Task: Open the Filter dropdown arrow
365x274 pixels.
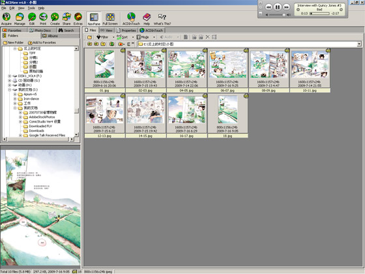Action: pos(113,37)
